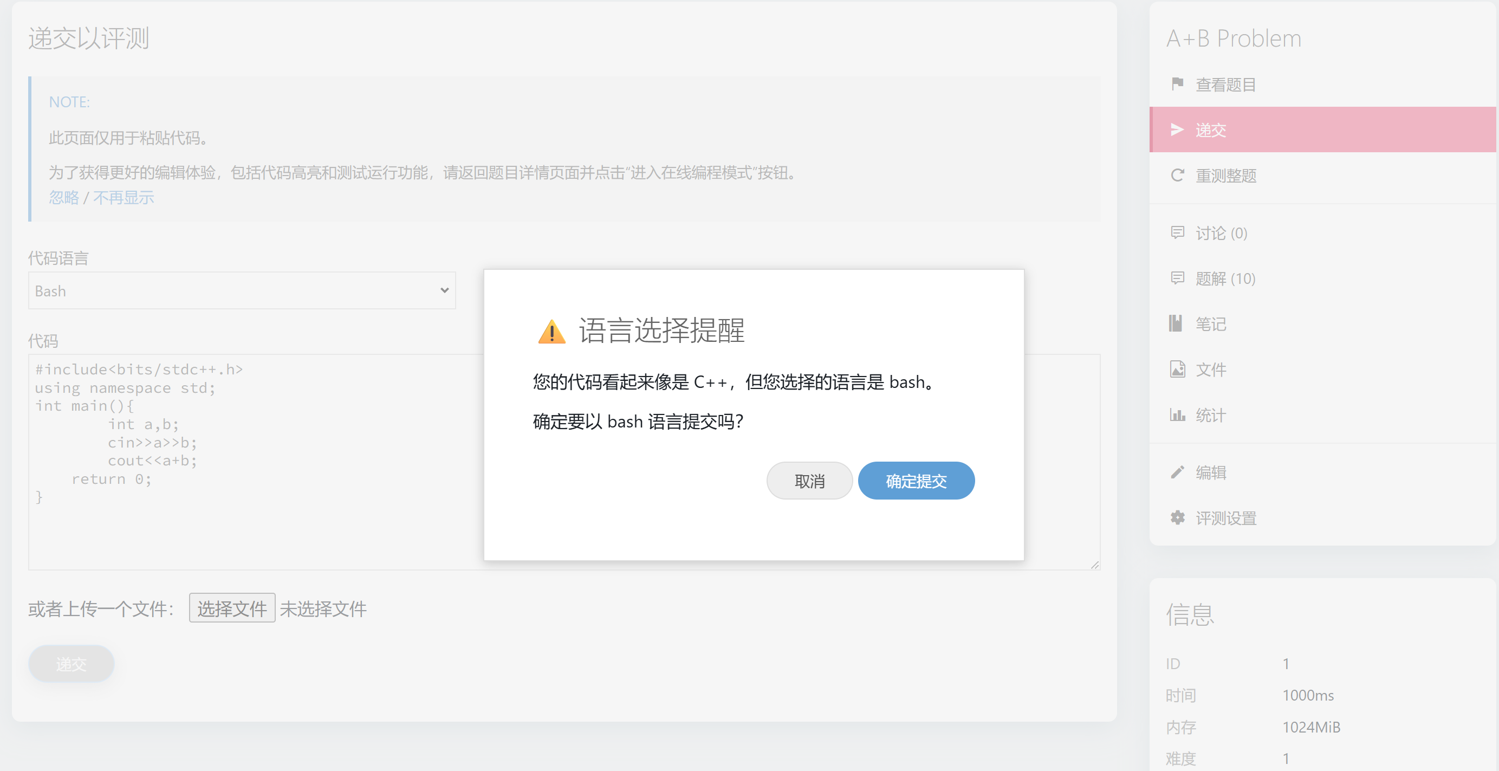Click the 忽略 link in the note

[63, 198]
